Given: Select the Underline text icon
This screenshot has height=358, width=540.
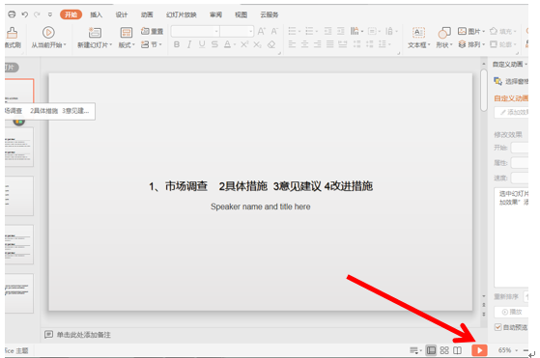Looking at the screenshot, I should point(202,44).
